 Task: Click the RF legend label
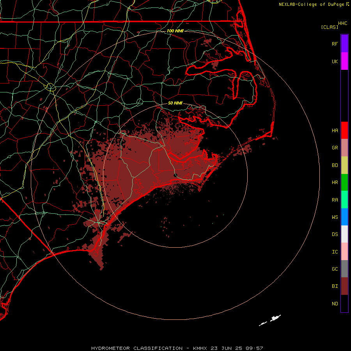[335, 44]
